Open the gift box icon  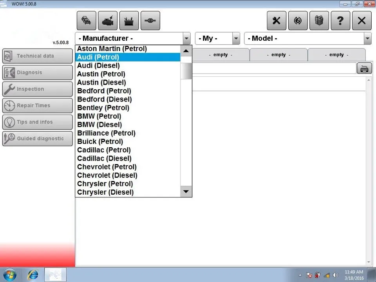(319, 21)
